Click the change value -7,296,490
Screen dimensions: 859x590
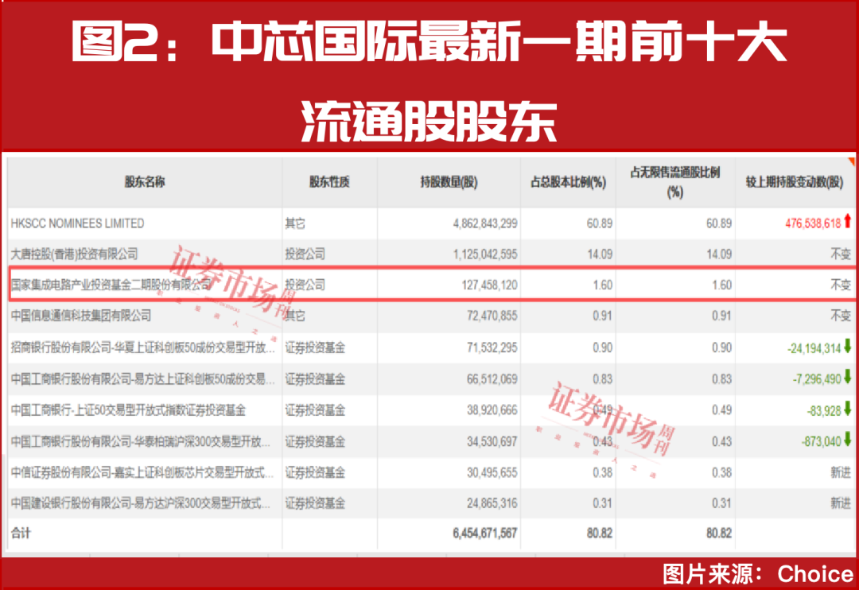coord(817,378)
